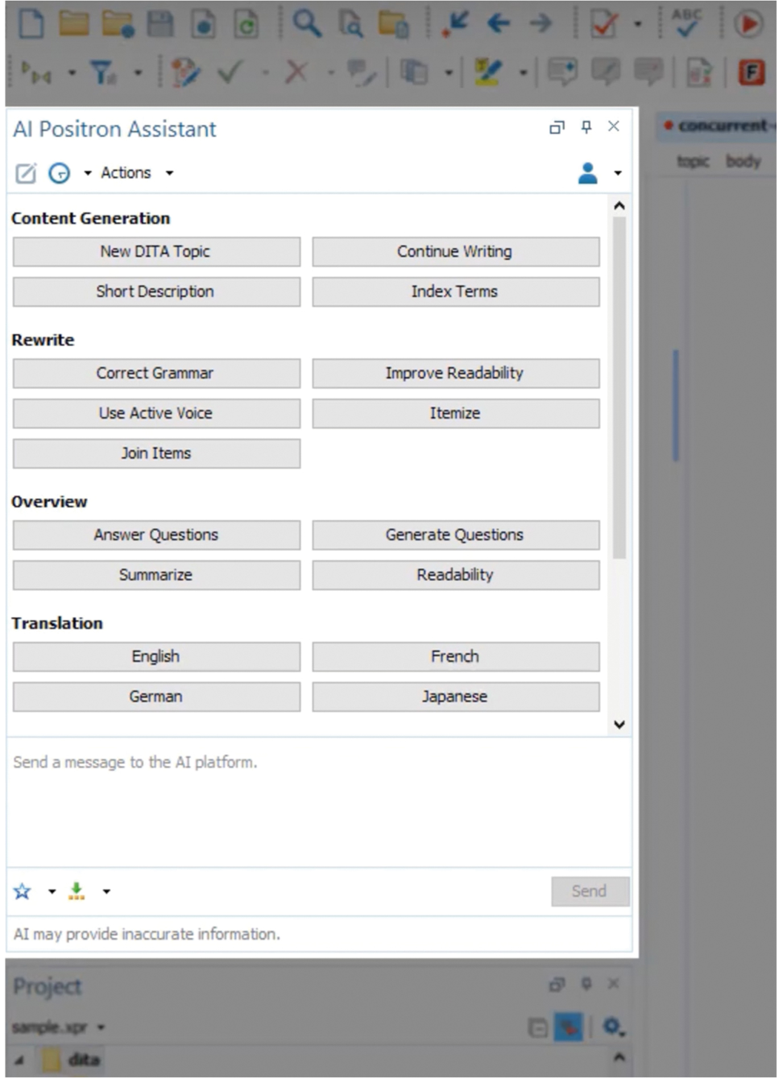Open the tags display mode dropdown arrow

tap(72, 73)
